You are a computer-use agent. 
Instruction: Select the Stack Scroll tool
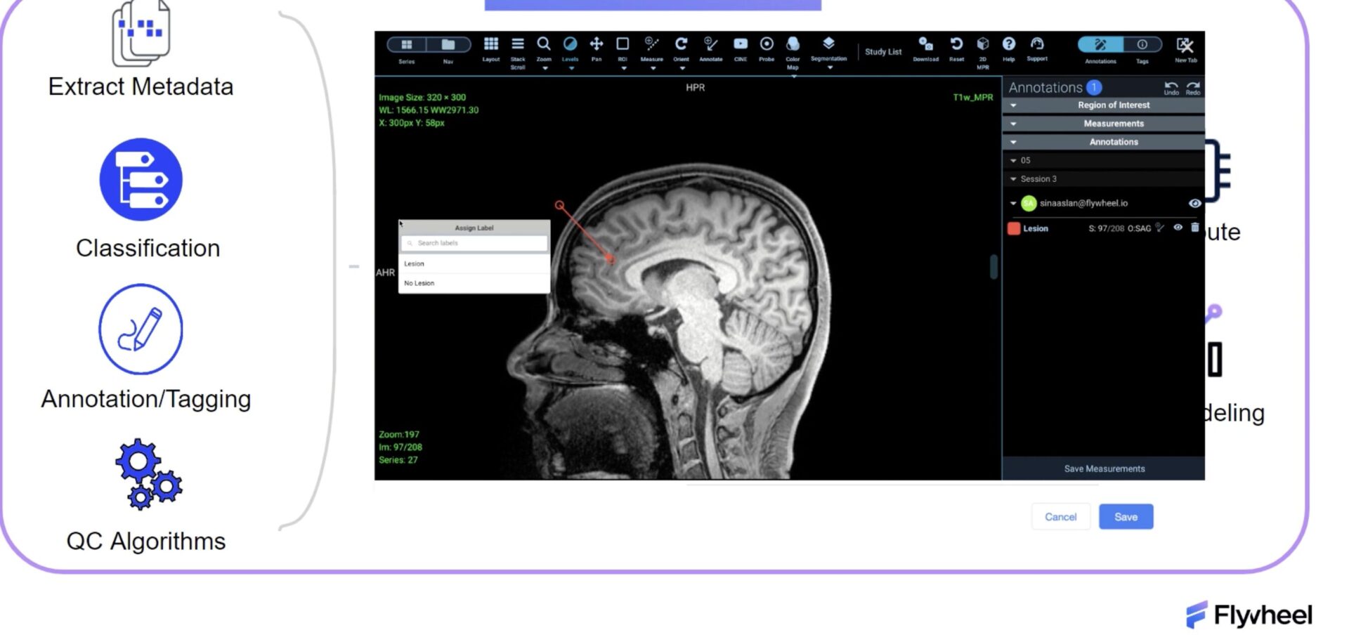(517, 45)
